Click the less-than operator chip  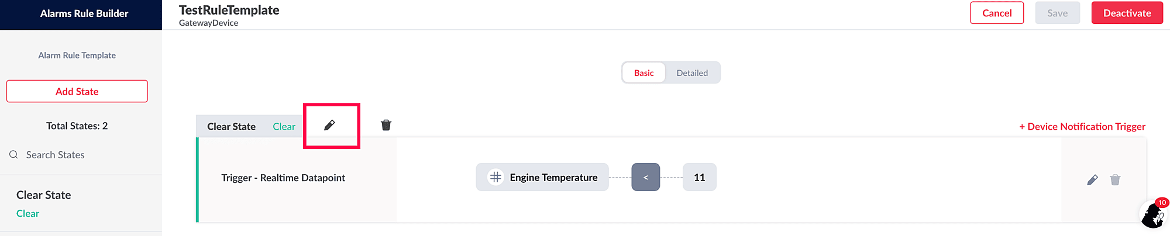(645, 177)
